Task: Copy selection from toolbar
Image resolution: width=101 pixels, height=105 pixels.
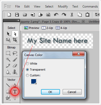Action: click(80, 15)
